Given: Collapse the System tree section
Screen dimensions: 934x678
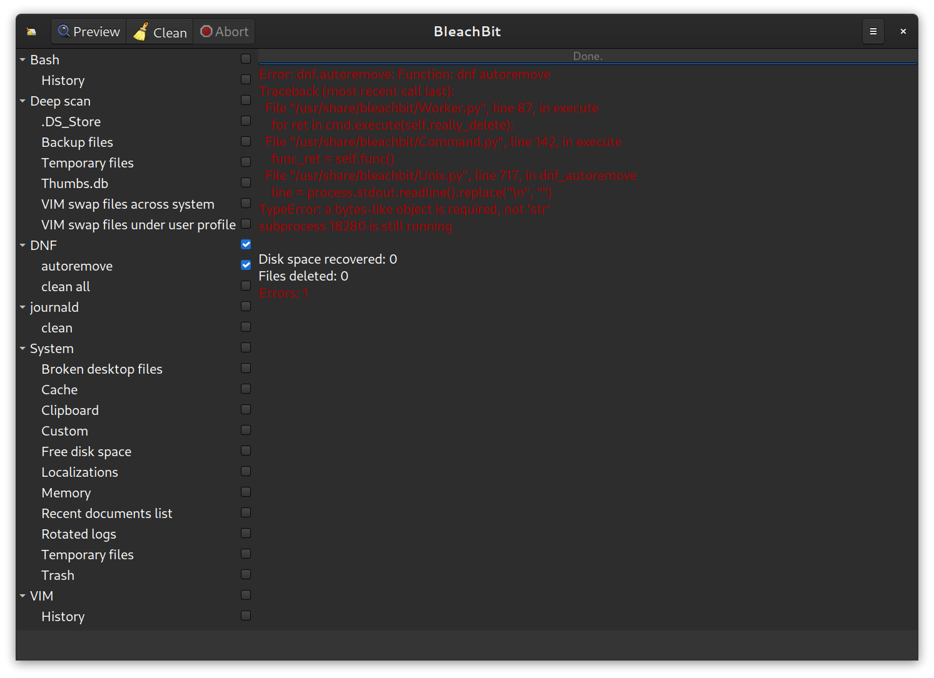Looking at the screenshot, I should coord(22,348).
